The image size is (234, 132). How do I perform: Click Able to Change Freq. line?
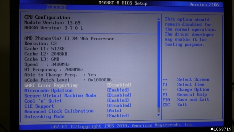click(x=60, y=75)
